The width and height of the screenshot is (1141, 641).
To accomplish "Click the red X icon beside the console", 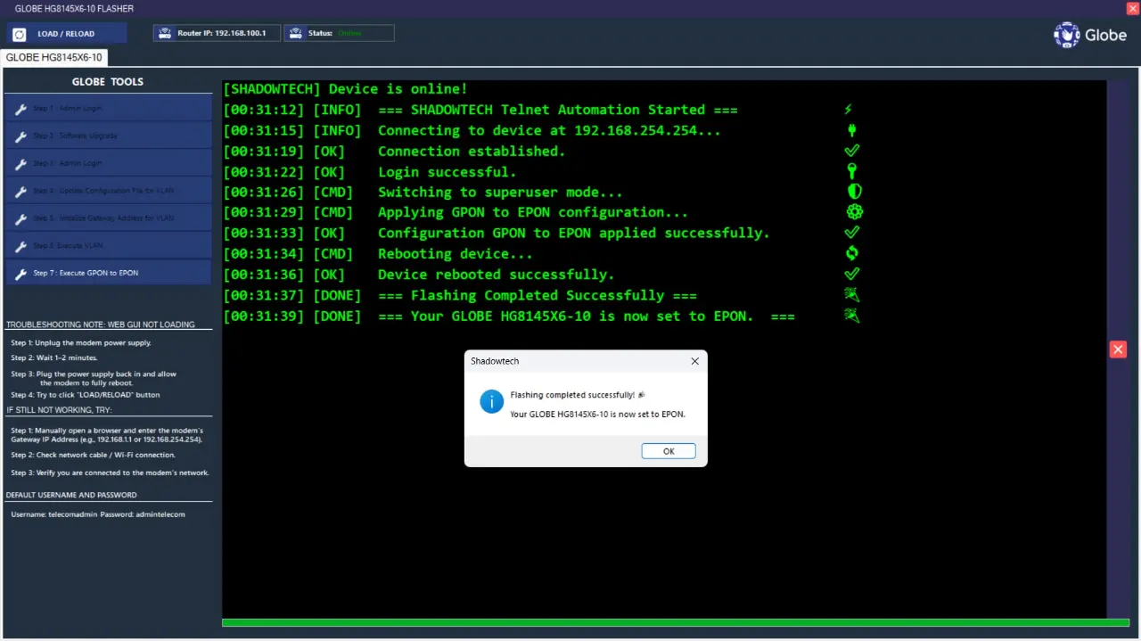I will [x=1118, y=349].
